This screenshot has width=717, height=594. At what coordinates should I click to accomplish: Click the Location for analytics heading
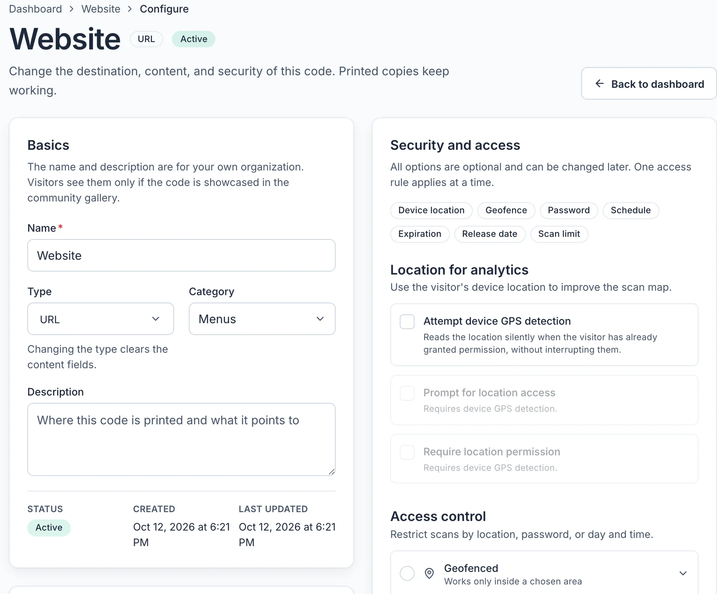(459, 270)
